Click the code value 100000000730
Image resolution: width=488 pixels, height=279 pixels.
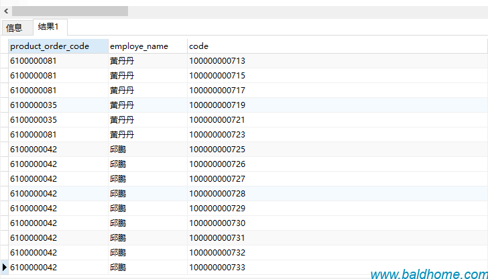click(217, 223)
